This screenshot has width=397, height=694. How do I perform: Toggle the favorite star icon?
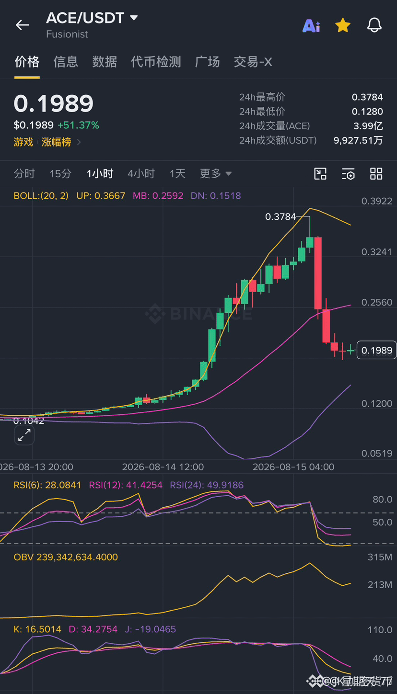pyautogui.click(x=343, y=25)
